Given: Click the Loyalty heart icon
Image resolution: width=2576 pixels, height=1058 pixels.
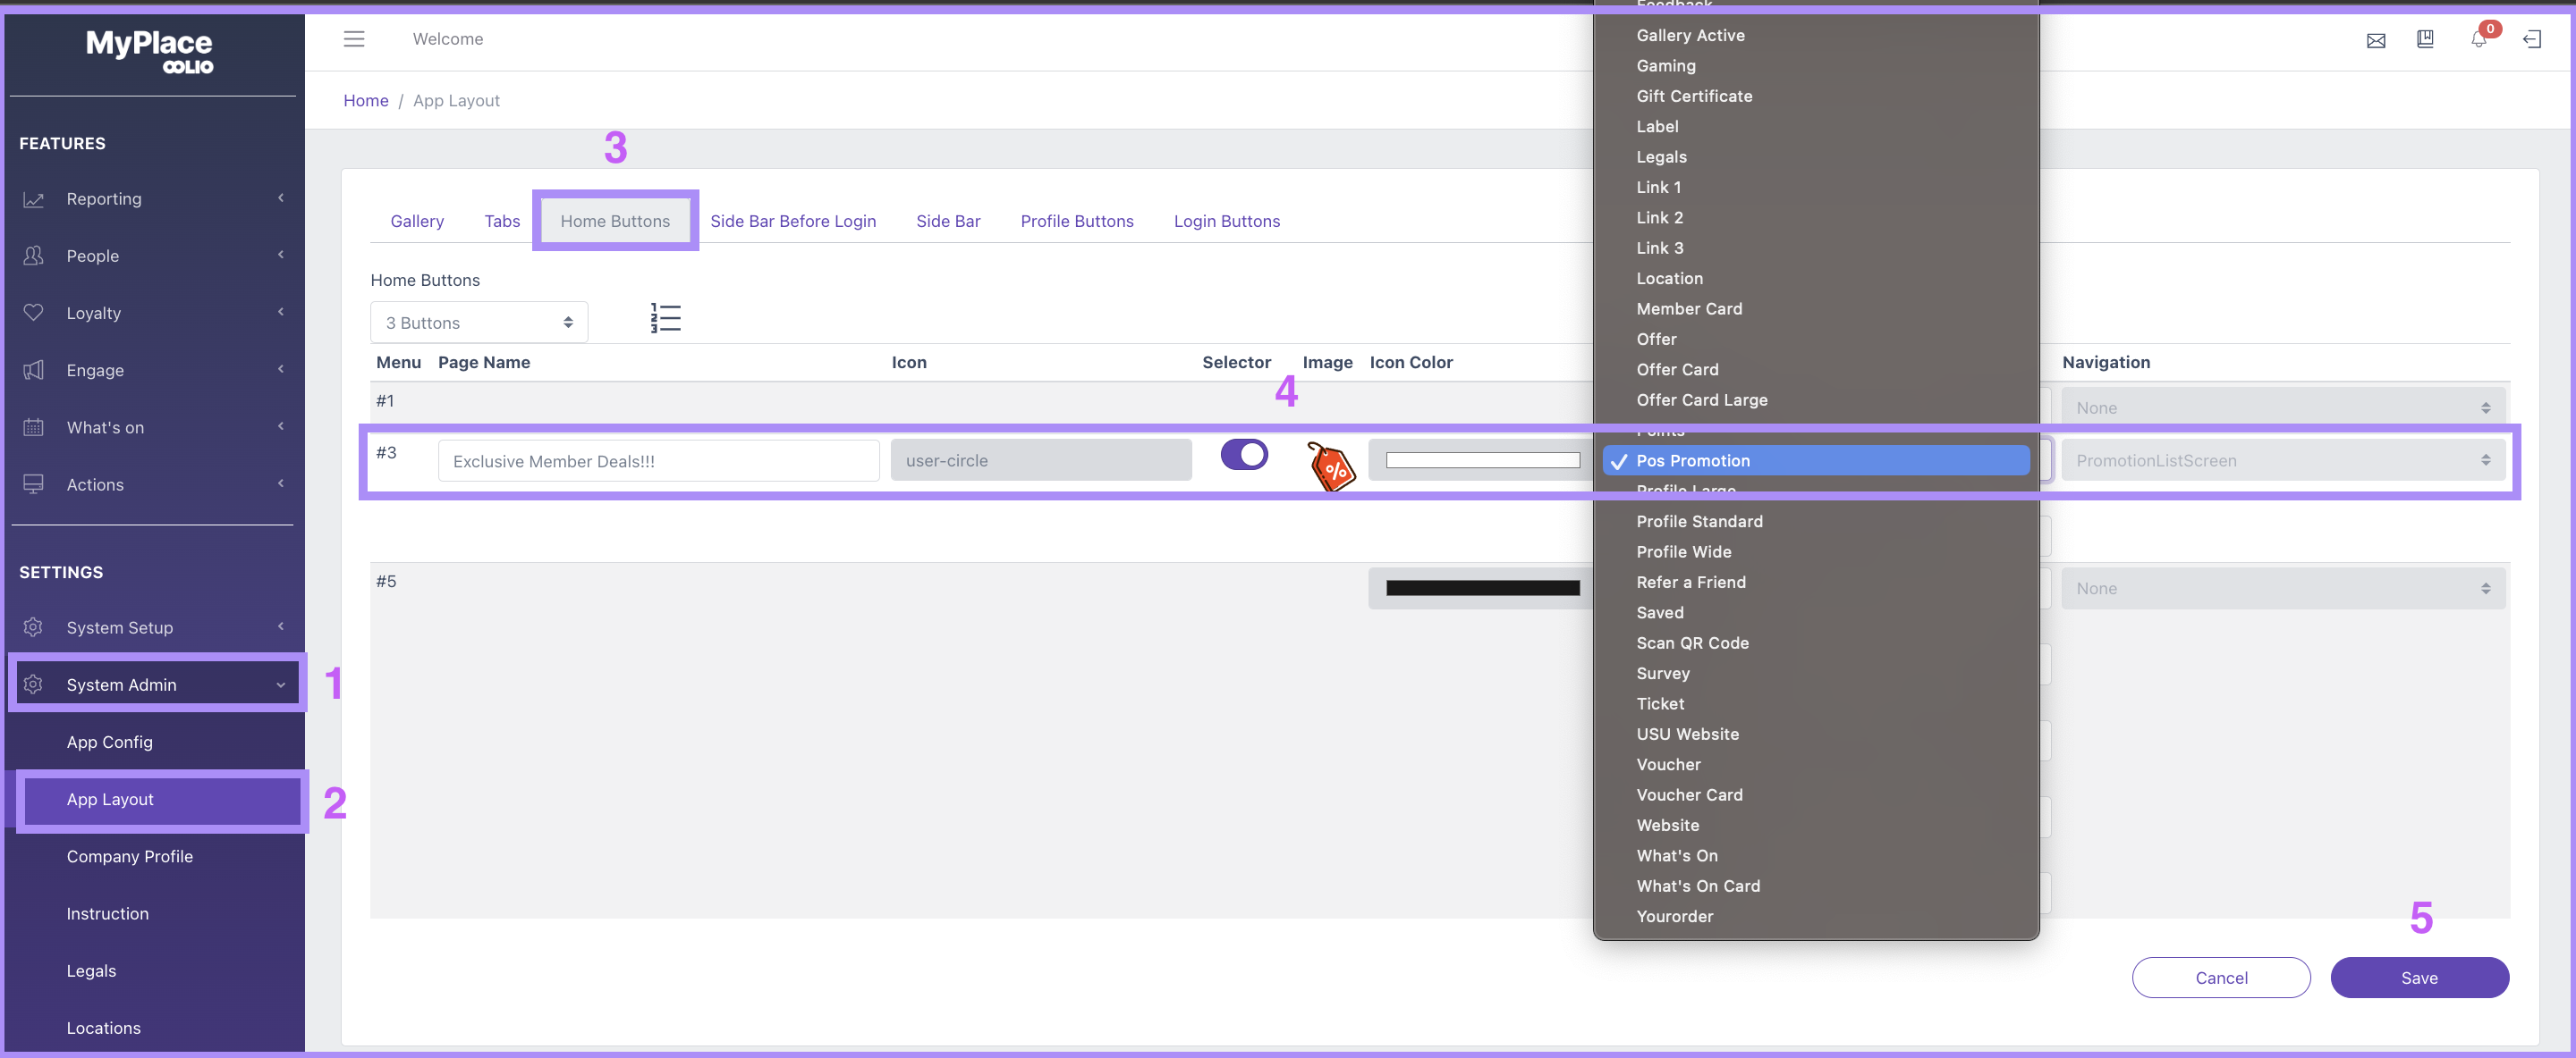Looking at the screenshot, I should click(x=33, y=313).
